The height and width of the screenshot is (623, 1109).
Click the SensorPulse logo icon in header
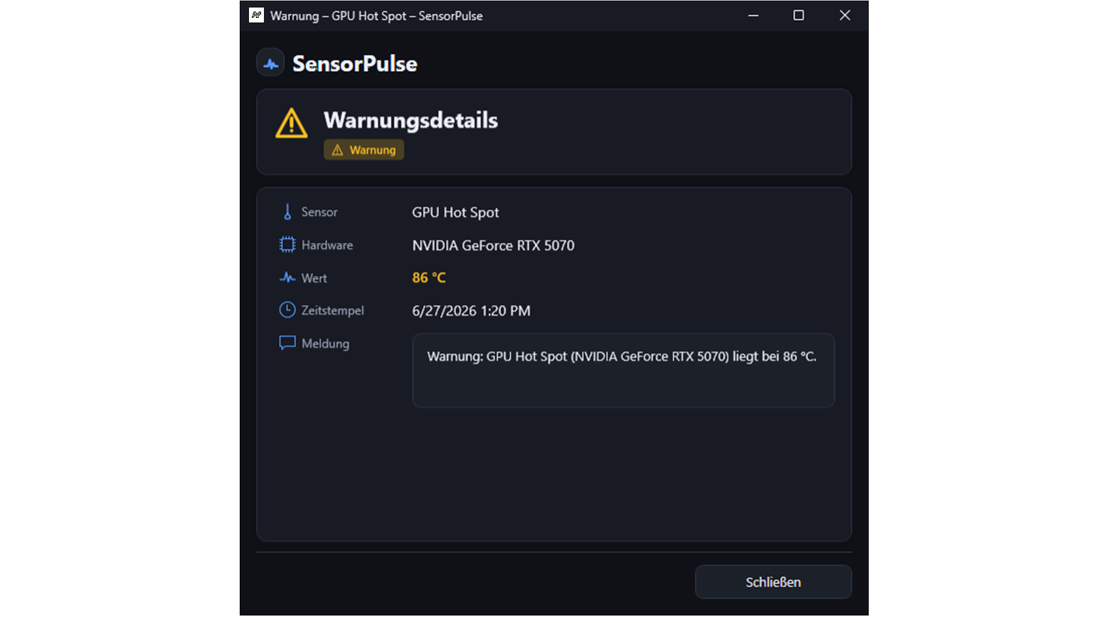coord(270,63)
